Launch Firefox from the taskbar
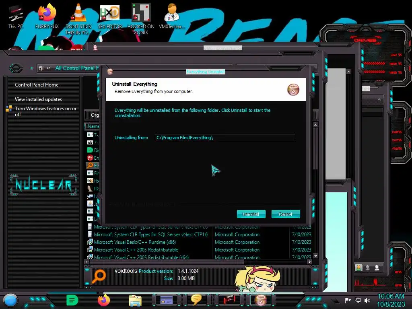 [103, 300]
